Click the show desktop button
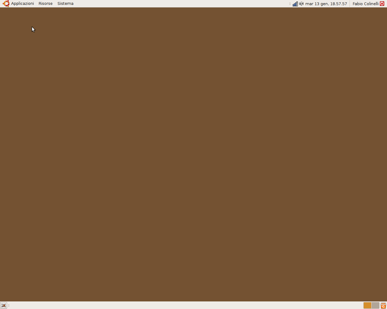 (x=3, y=306)
